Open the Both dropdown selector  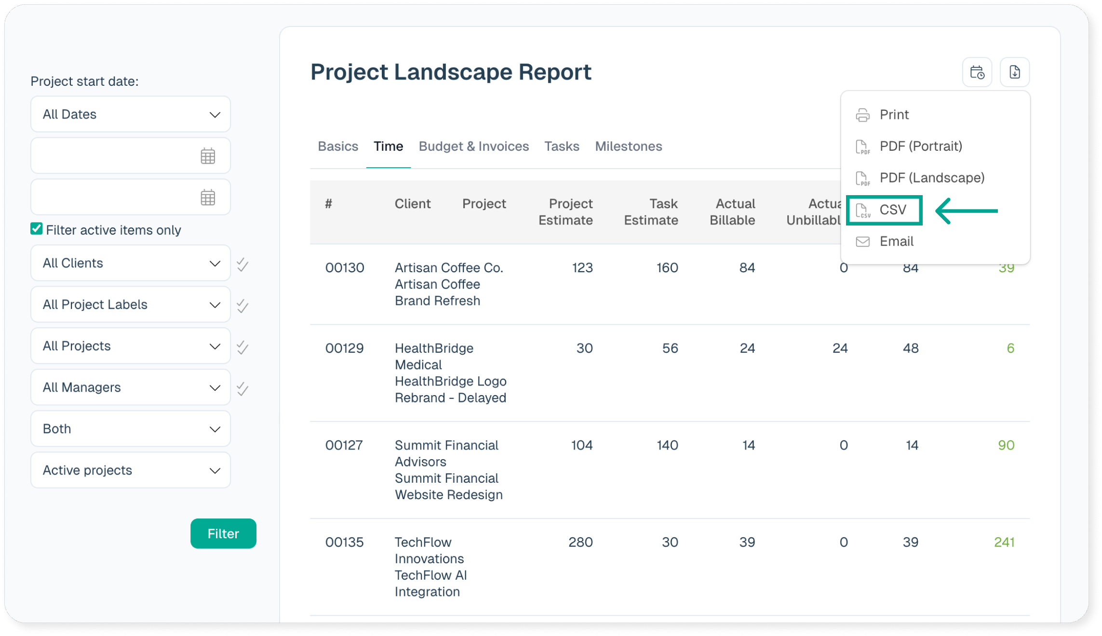point(130,429)
